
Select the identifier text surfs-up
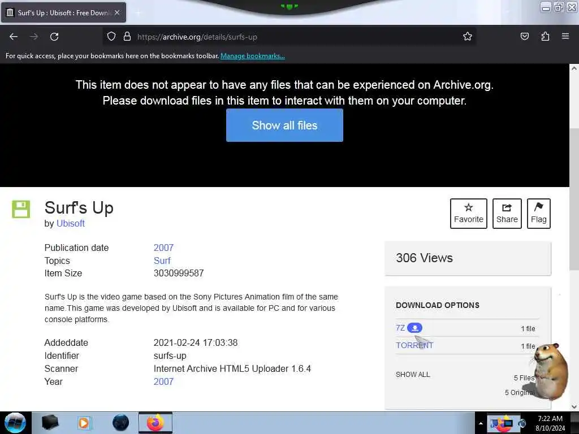click(170, 356)
